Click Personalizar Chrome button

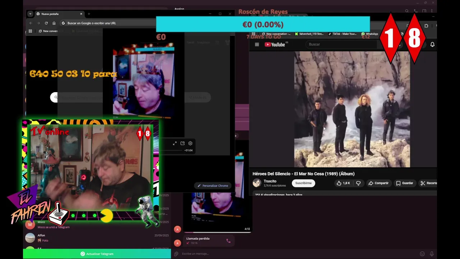213,186
